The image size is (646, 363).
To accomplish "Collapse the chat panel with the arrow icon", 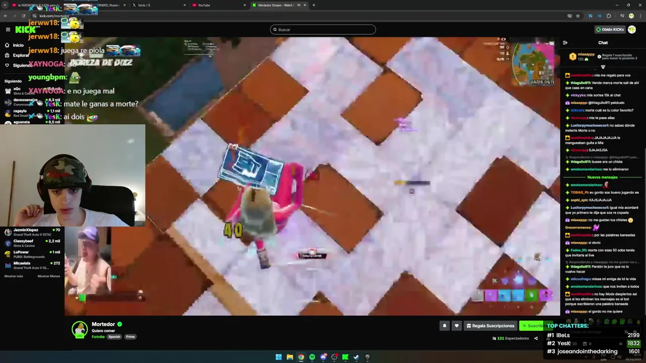I will pos(565,43).
